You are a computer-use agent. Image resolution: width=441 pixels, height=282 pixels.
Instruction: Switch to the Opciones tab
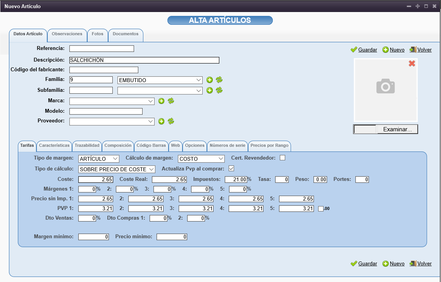(x=195, y=146)
